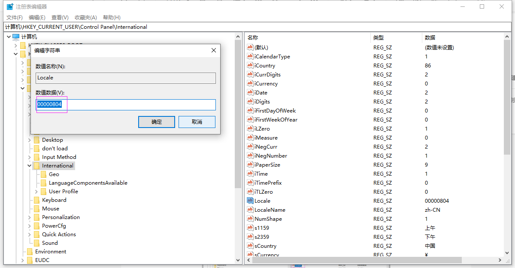Image resolution: width=515 pixels, height=268 pixels.
Task: Expand the Desktop tree node
Action: (29, 140)
